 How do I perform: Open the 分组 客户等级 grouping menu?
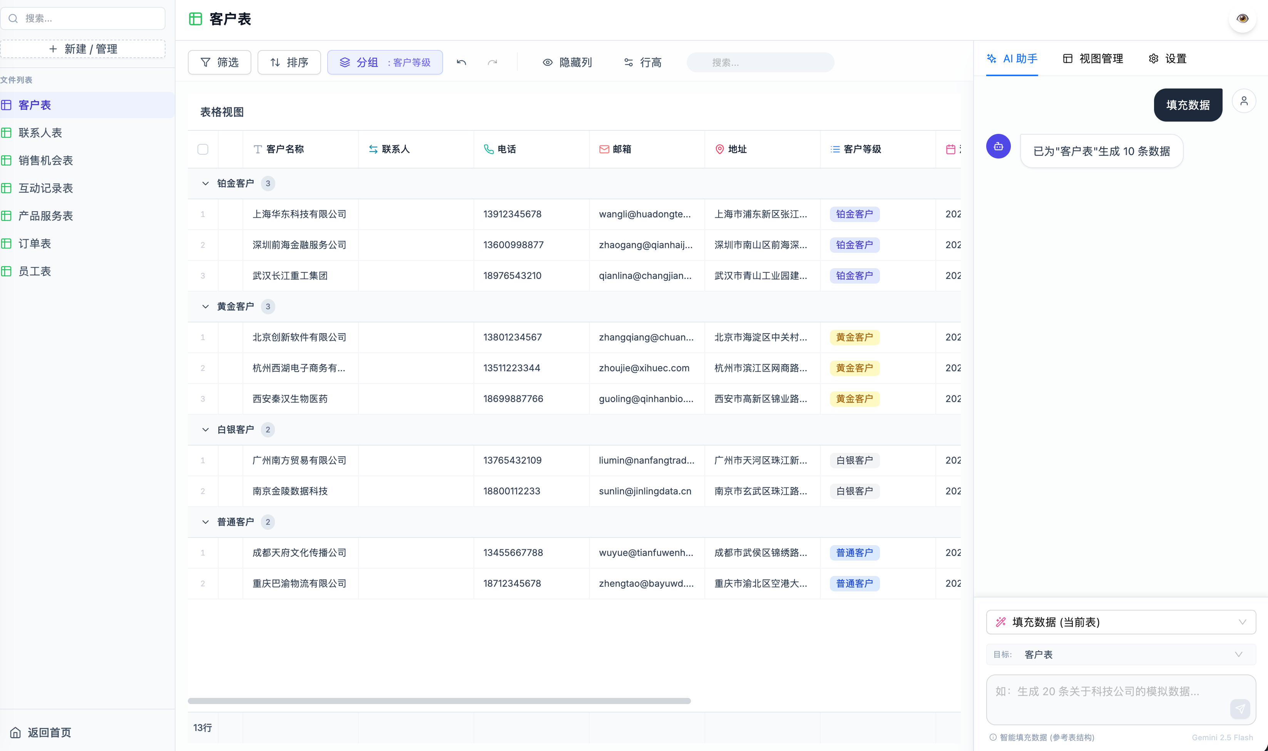tap(385, 62)
